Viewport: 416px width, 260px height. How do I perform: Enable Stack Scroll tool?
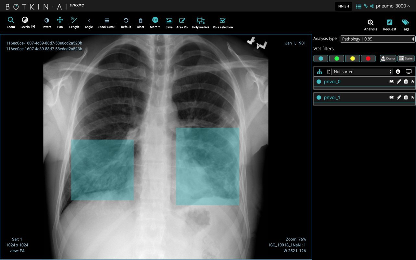107,23
